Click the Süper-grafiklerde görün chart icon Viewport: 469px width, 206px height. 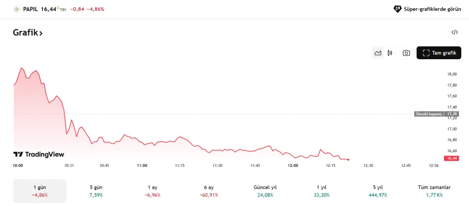coord(398,9)
